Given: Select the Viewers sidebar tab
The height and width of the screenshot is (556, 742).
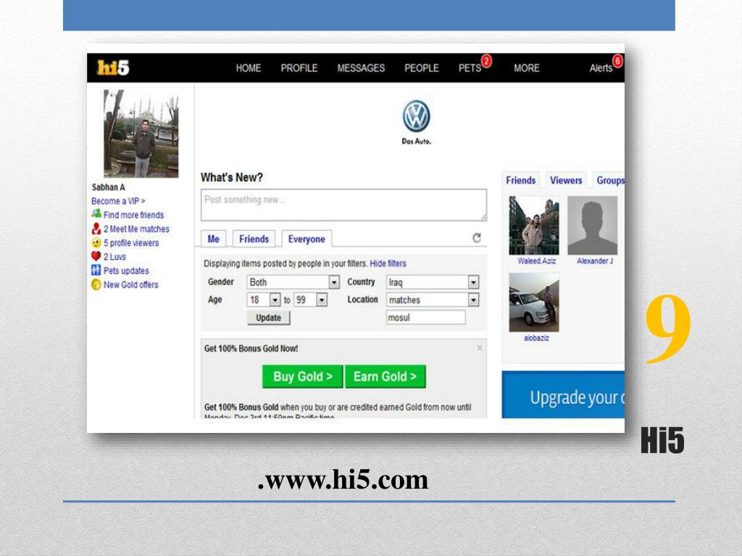Looking at the screenshot, I should pos(566,180).
